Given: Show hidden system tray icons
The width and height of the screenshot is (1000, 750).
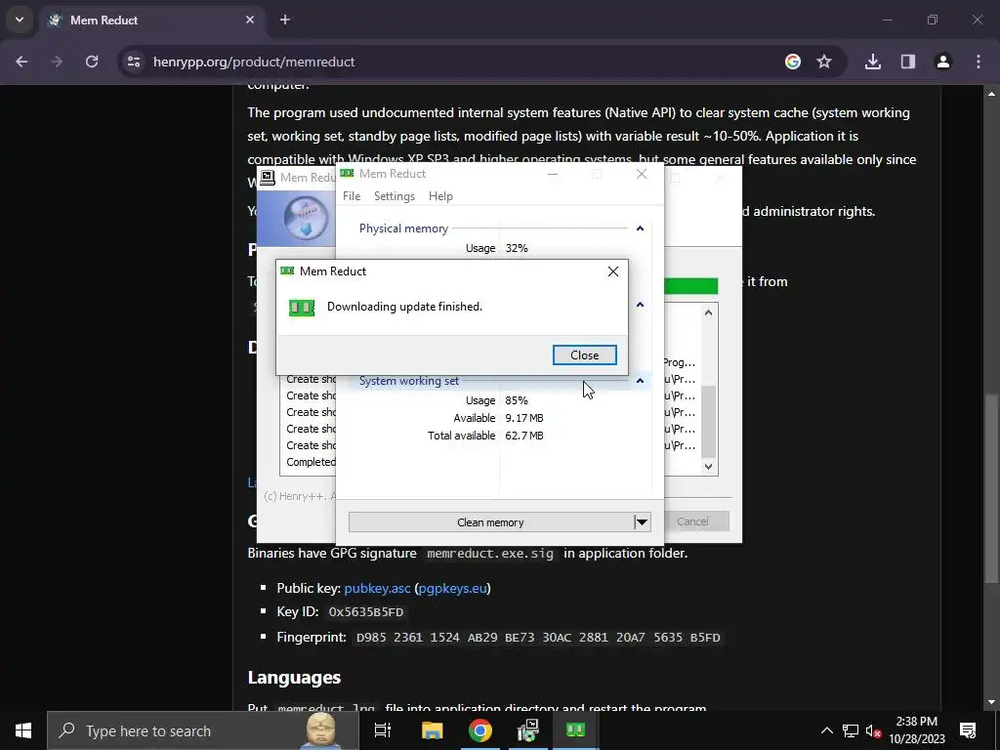Looking at the screenshot, I should 826,730.
